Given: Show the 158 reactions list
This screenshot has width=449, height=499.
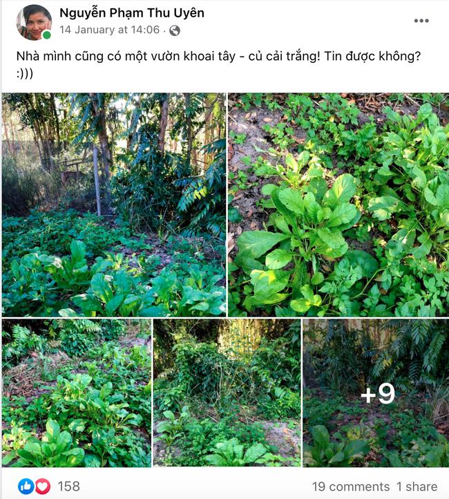Looking at the screenshot, I should click(68, 487).
